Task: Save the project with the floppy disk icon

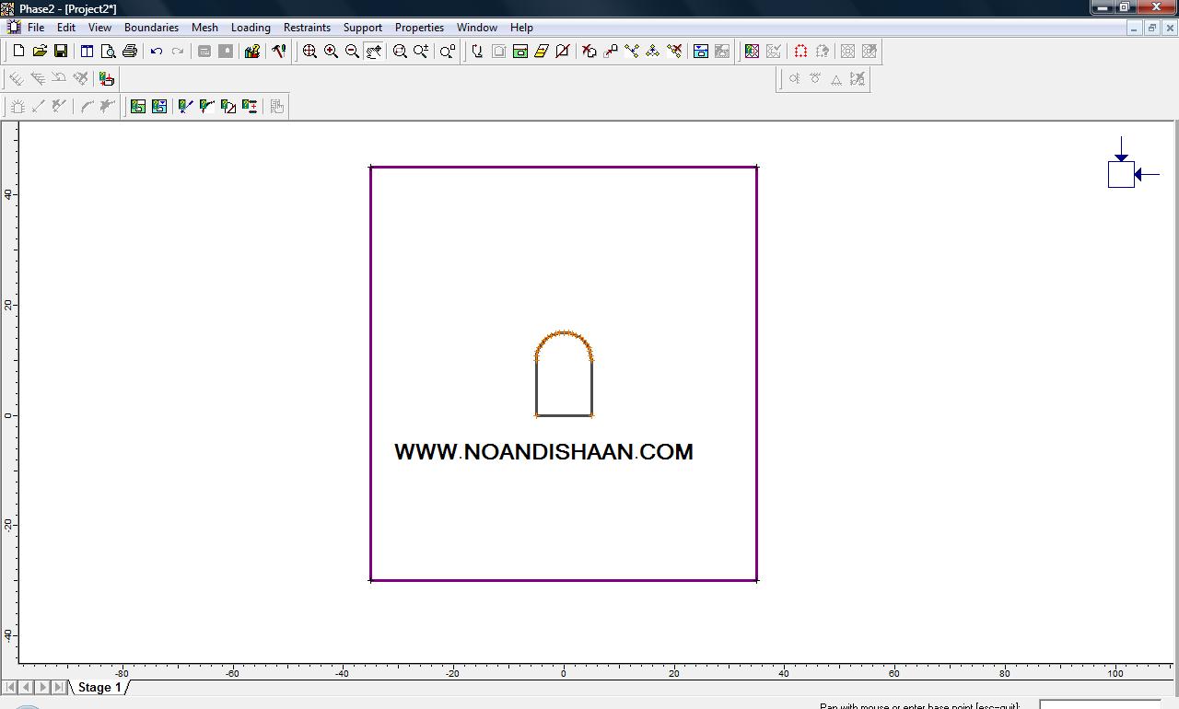Action: pyautogui.click(x=61, y=52)
